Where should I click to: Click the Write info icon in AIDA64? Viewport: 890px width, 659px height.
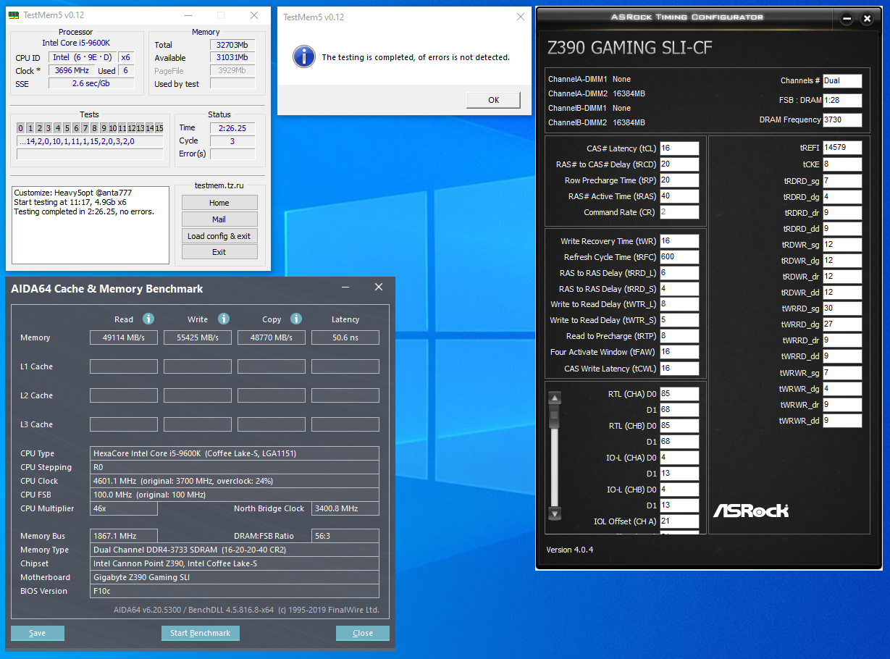224,319
